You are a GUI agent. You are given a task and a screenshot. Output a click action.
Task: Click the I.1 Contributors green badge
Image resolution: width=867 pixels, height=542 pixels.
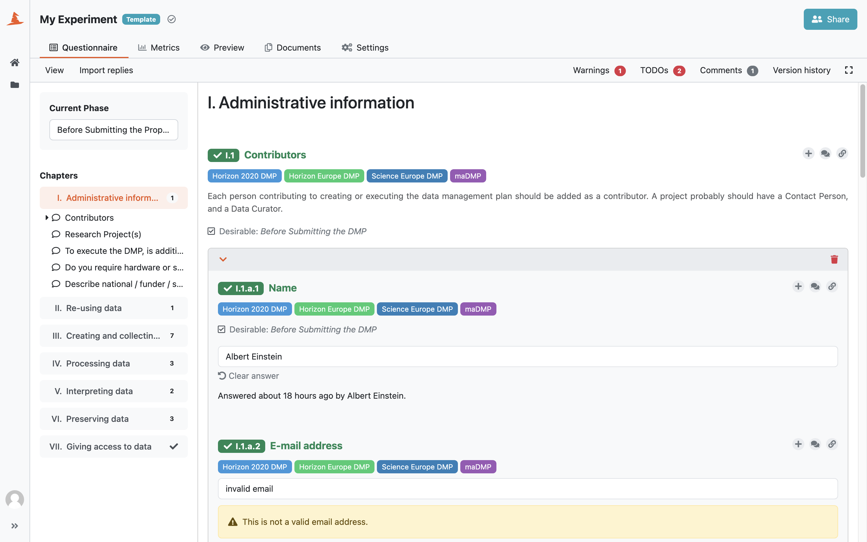click(x=223, y=155)
